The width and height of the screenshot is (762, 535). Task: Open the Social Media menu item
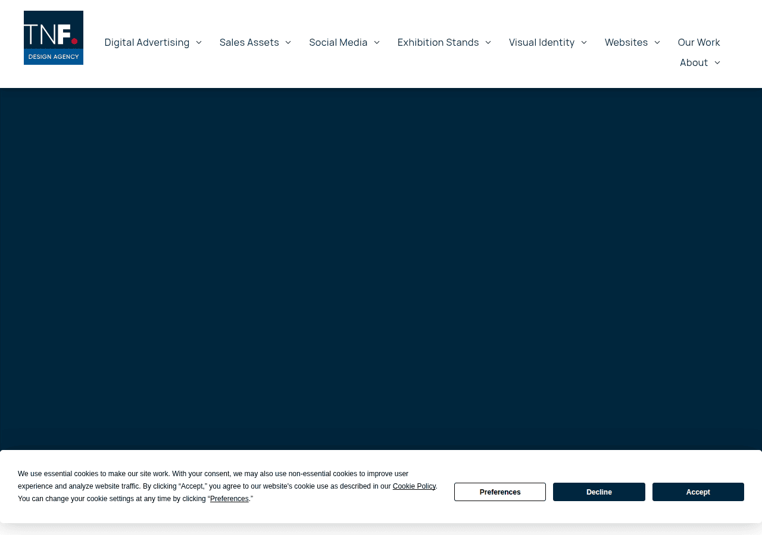[x=338, y=42]
